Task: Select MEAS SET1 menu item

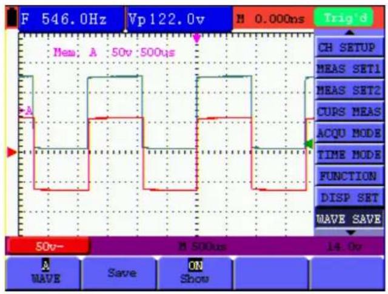Action: 349,69
